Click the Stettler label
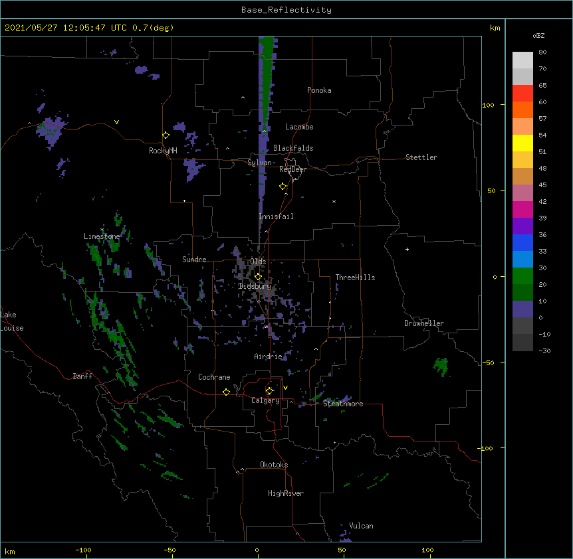Image resolution: width=573 pixels, height=559 pixels. pos(421,157)
